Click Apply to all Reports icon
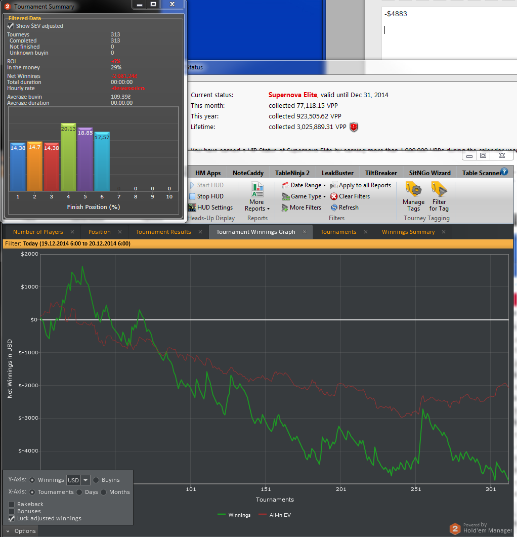This screenshot has height=537, width=517. pyautogui.click(x=333, y=185)
